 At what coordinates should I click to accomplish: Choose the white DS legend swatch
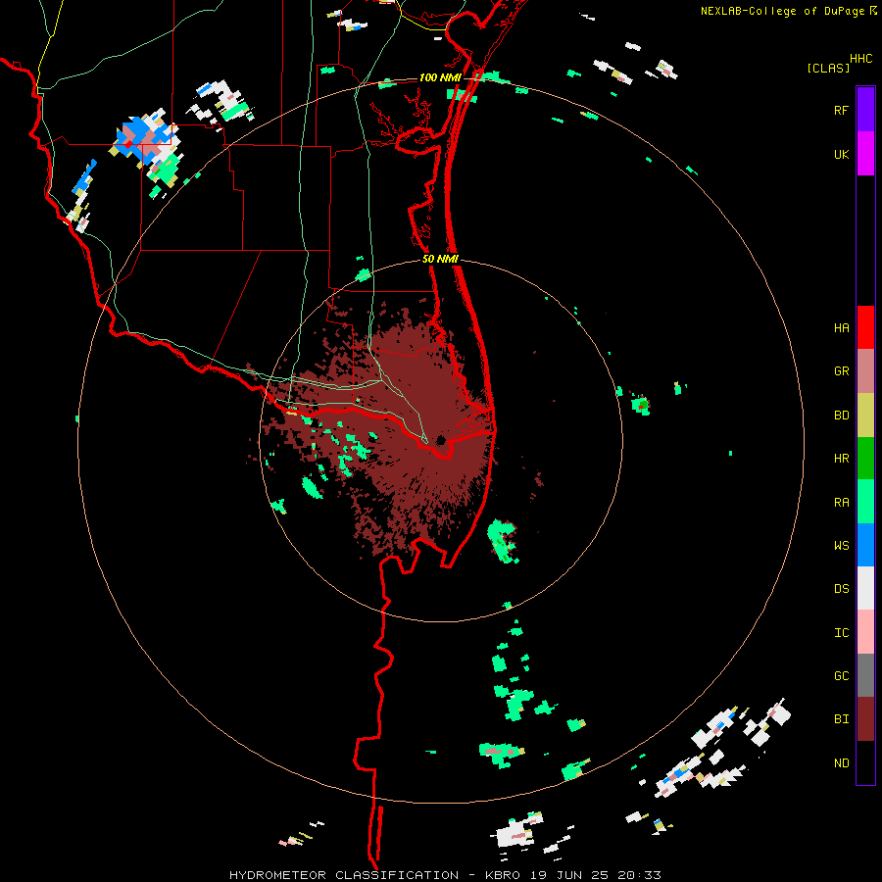click(x=865, y=588)
